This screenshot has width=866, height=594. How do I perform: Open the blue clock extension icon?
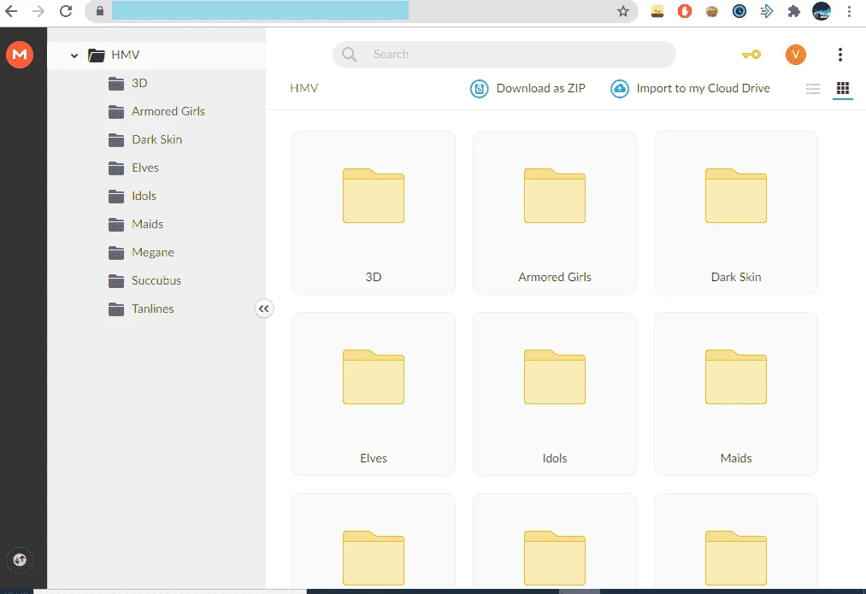[x=739, y=11]
